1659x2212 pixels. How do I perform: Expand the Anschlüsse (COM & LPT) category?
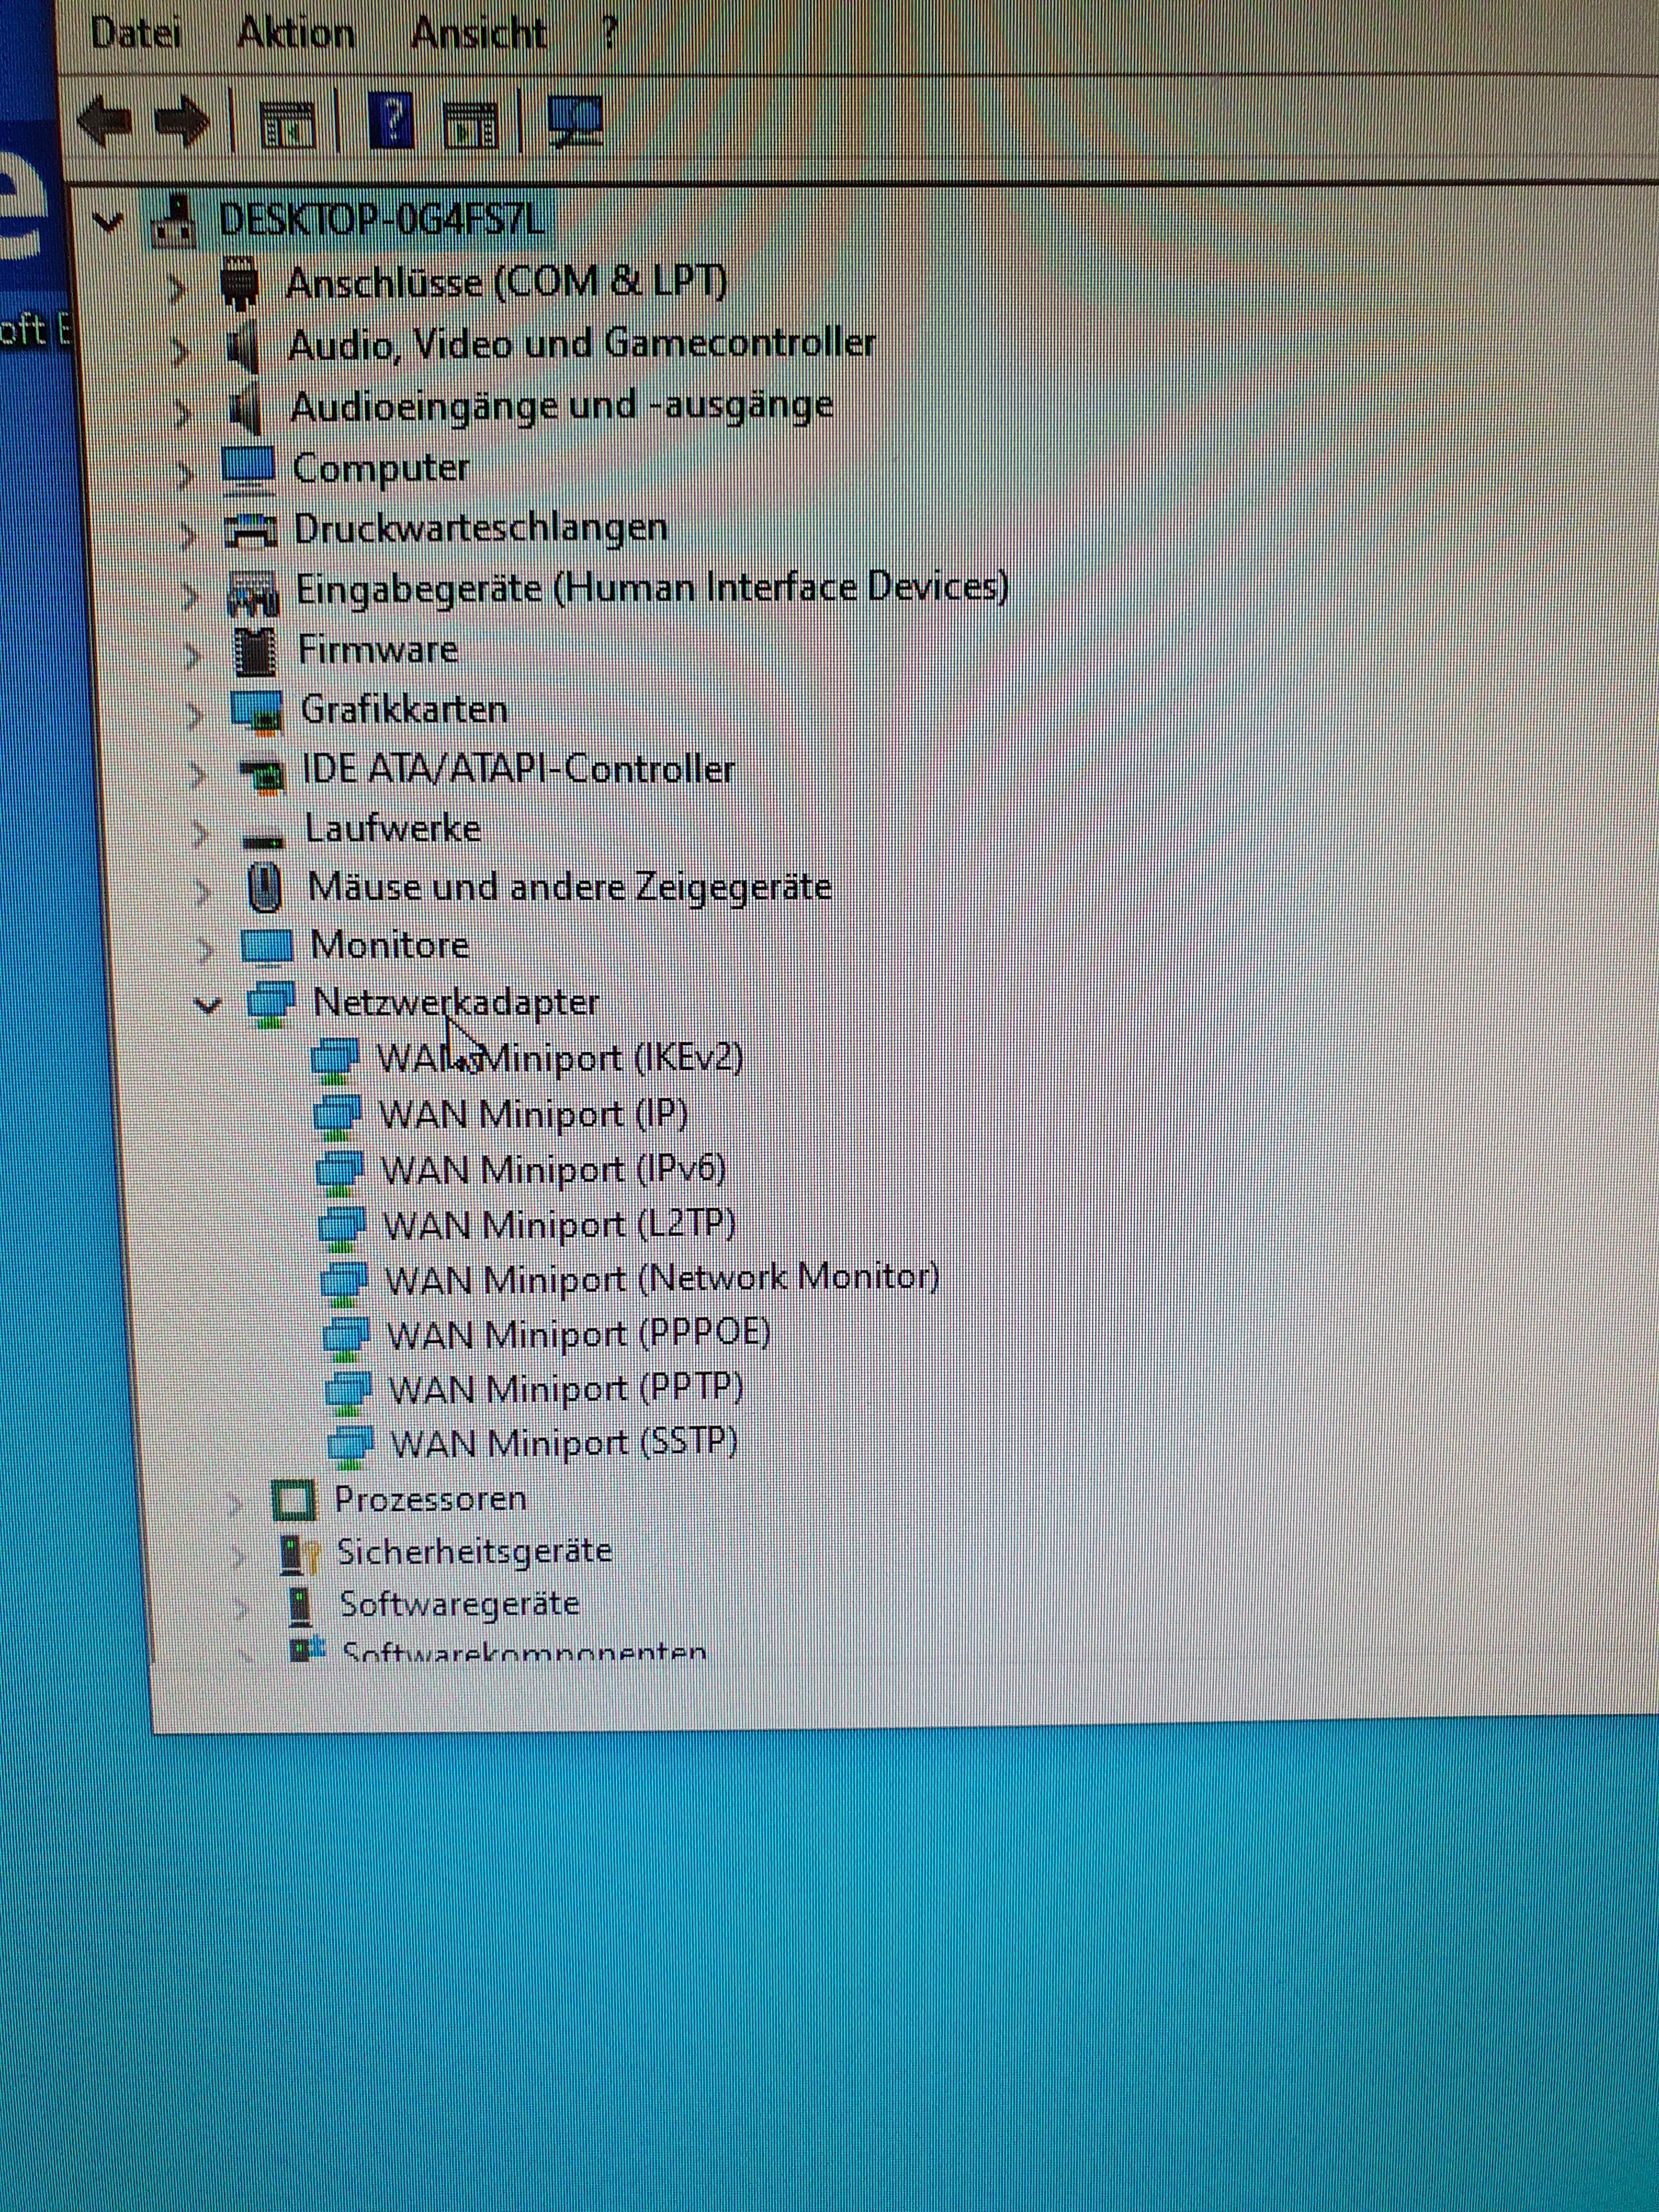[177, 287]
